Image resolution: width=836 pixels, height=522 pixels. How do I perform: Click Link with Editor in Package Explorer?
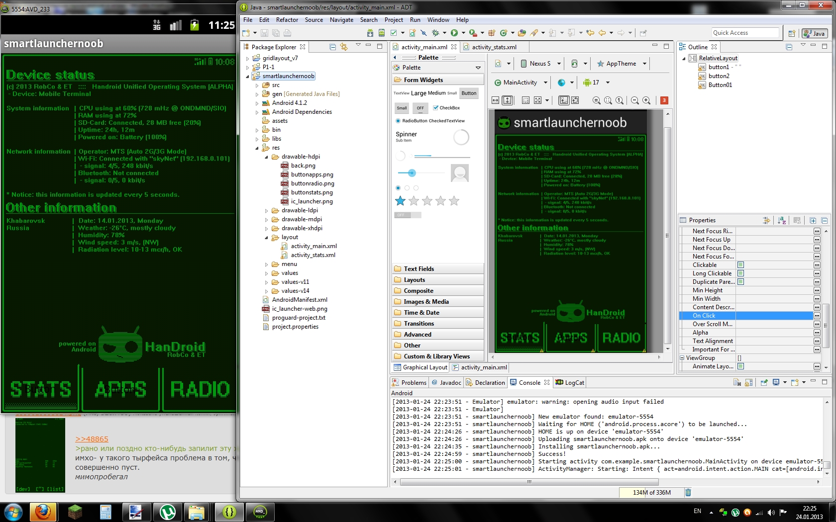click(344, 47)
